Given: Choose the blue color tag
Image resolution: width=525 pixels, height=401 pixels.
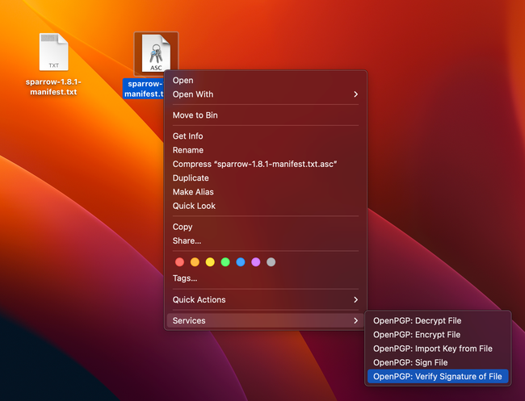Looking at the screenshot, I should tap(241, 262).
